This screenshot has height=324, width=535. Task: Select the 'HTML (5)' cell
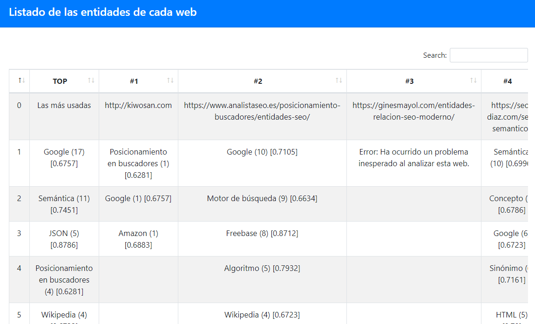coord(505,314)
